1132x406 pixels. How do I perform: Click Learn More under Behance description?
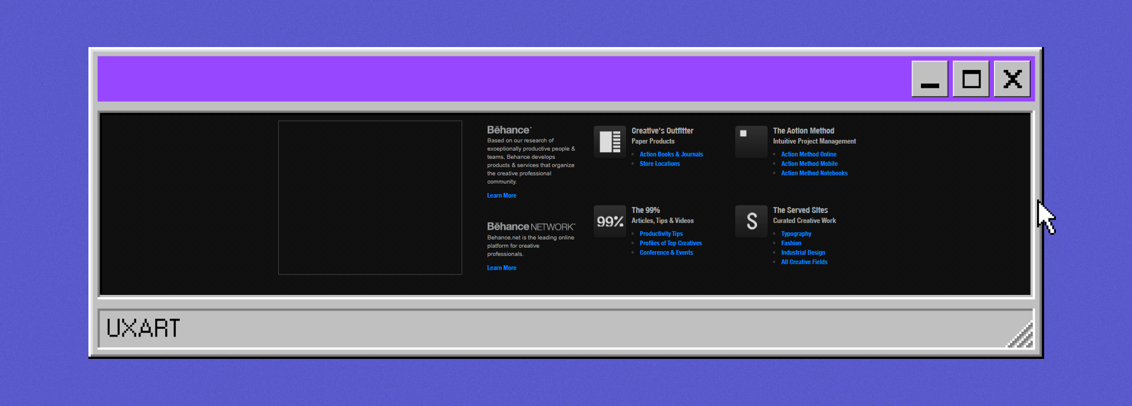click(501, 195)
